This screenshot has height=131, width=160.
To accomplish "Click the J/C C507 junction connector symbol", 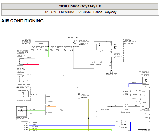I will [126, 107].
